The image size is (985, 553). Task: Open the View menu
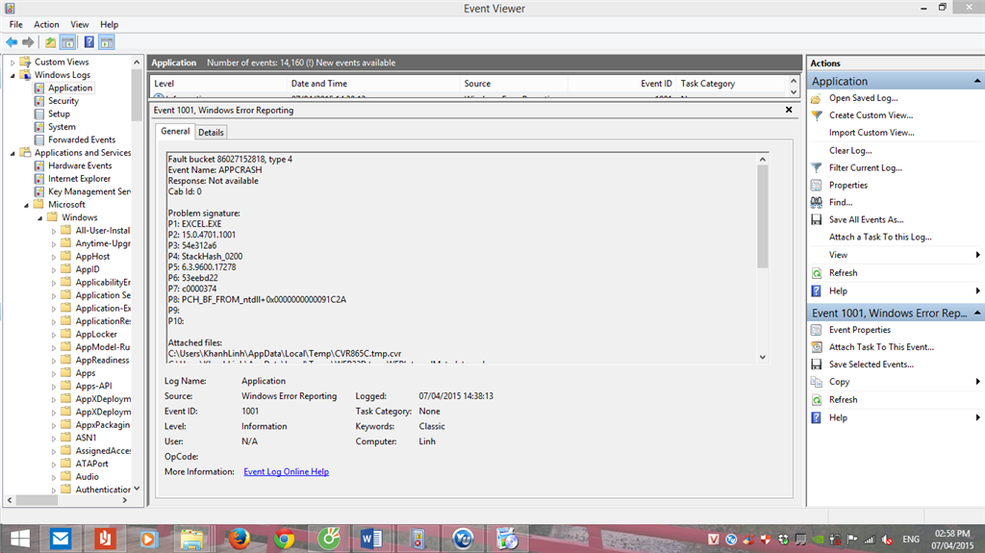pyautogui.click(x=79, y=24)
